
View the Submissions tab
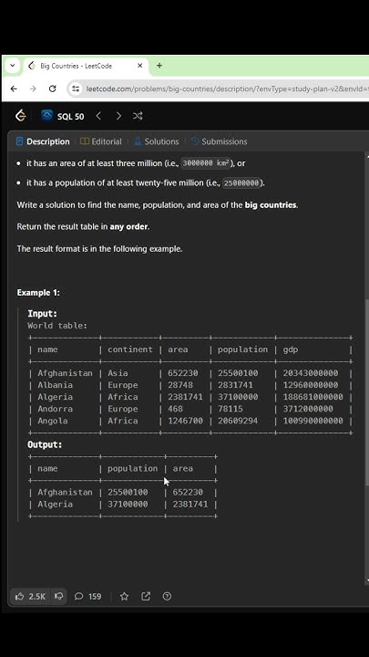[220, 141]
